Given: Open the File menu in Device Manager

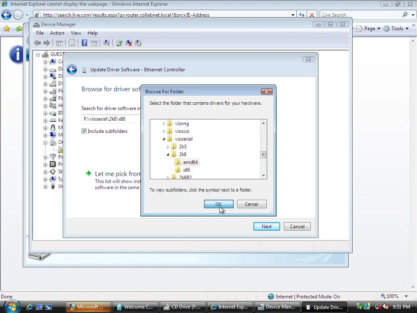Looking at the screenshot, I should point(40,33).
